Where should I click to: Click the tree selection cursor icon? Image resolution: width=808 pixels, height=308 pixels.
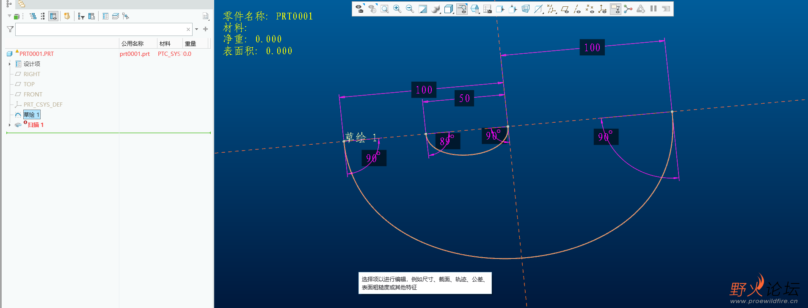point(126,16)
